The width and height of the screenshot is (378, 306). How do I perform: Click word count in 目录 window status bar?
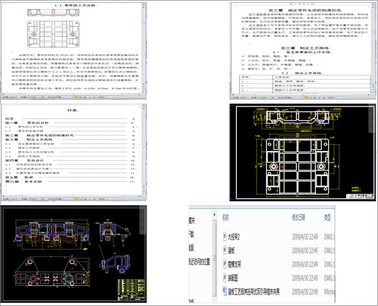click(28, 199)
